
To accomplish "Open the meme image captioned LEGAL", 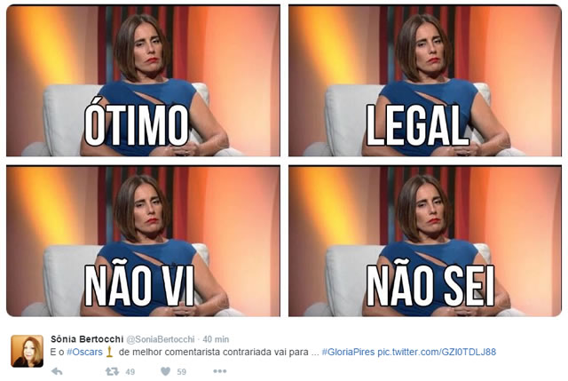I will tap(425, 81).
